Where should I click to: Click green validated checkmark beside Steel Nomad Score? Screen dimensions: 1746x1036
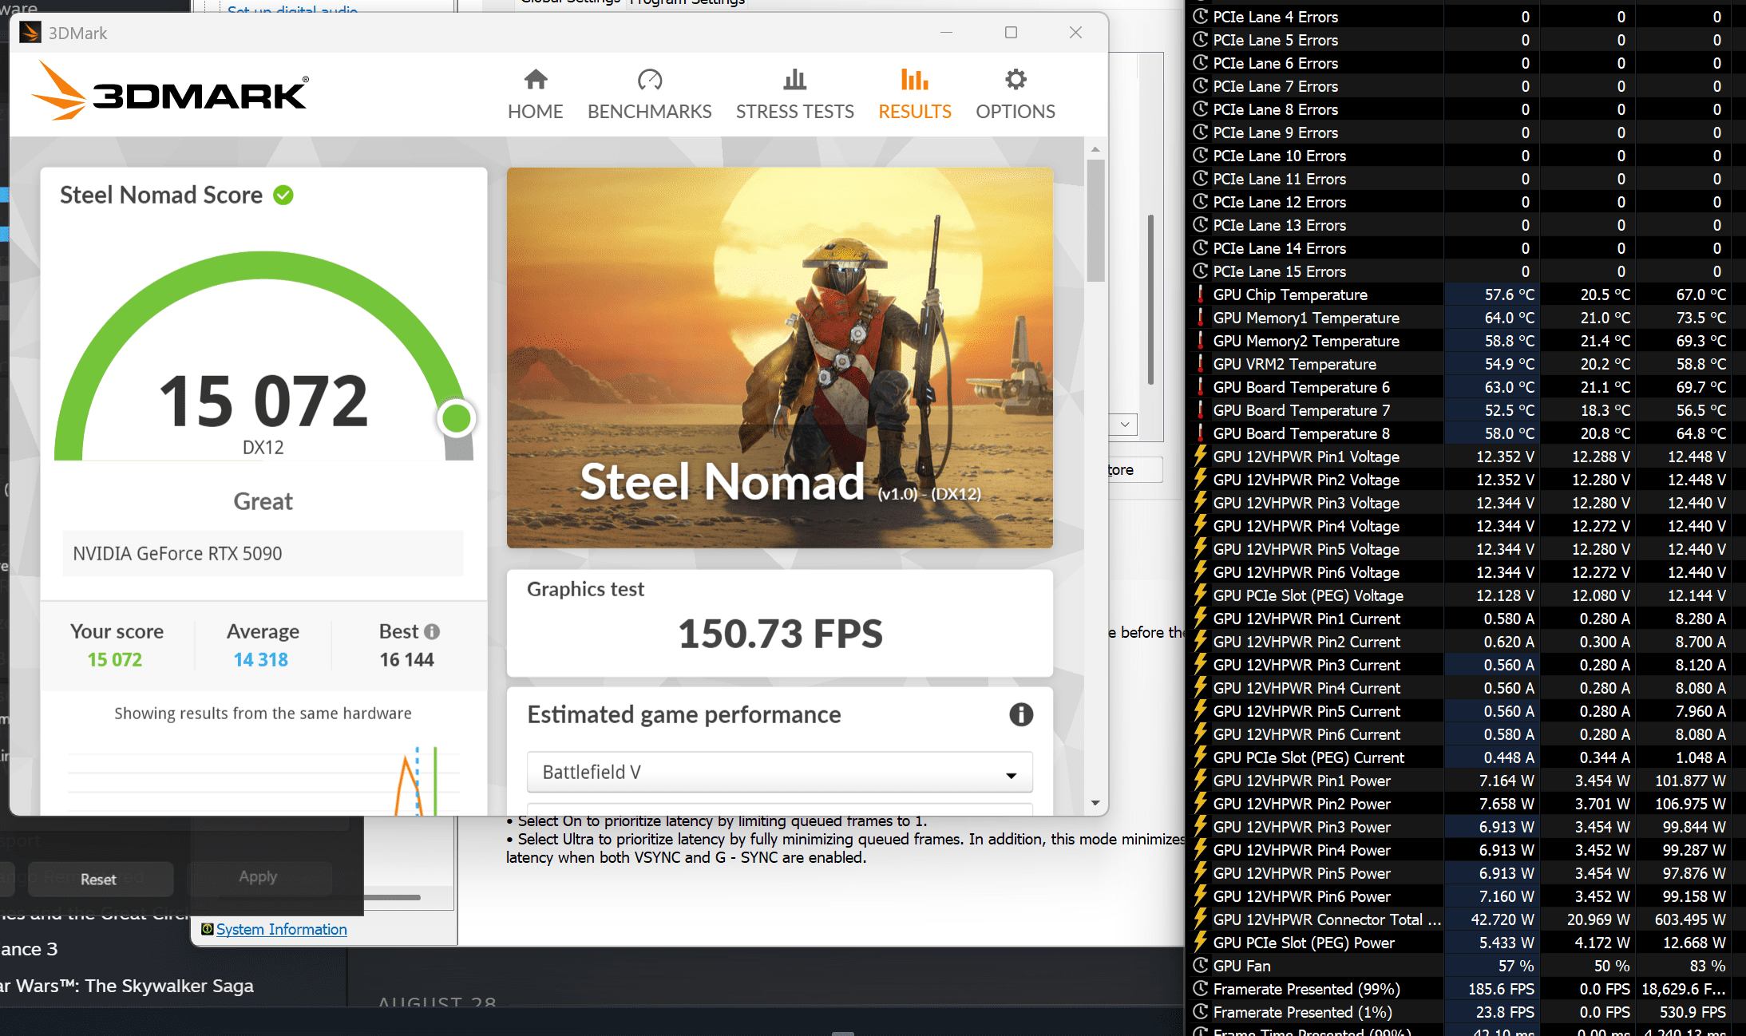283,195
